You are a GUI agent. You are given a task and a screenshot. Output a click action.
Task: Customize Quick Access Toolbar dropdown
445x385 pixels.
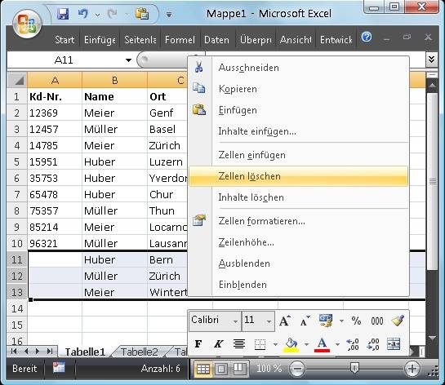click(x=169, y=14)
